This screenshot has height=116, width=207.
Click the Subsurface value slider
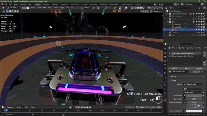(x=194, y=99)
